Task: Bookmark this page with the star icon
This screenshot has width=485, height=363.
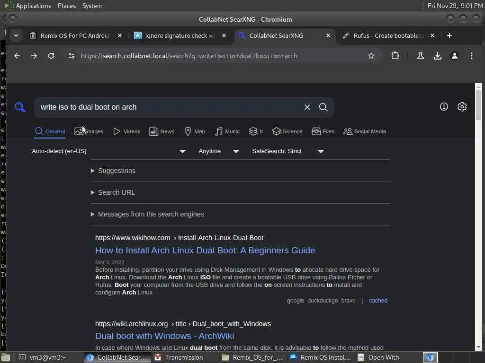Action: tap(371, 56)
